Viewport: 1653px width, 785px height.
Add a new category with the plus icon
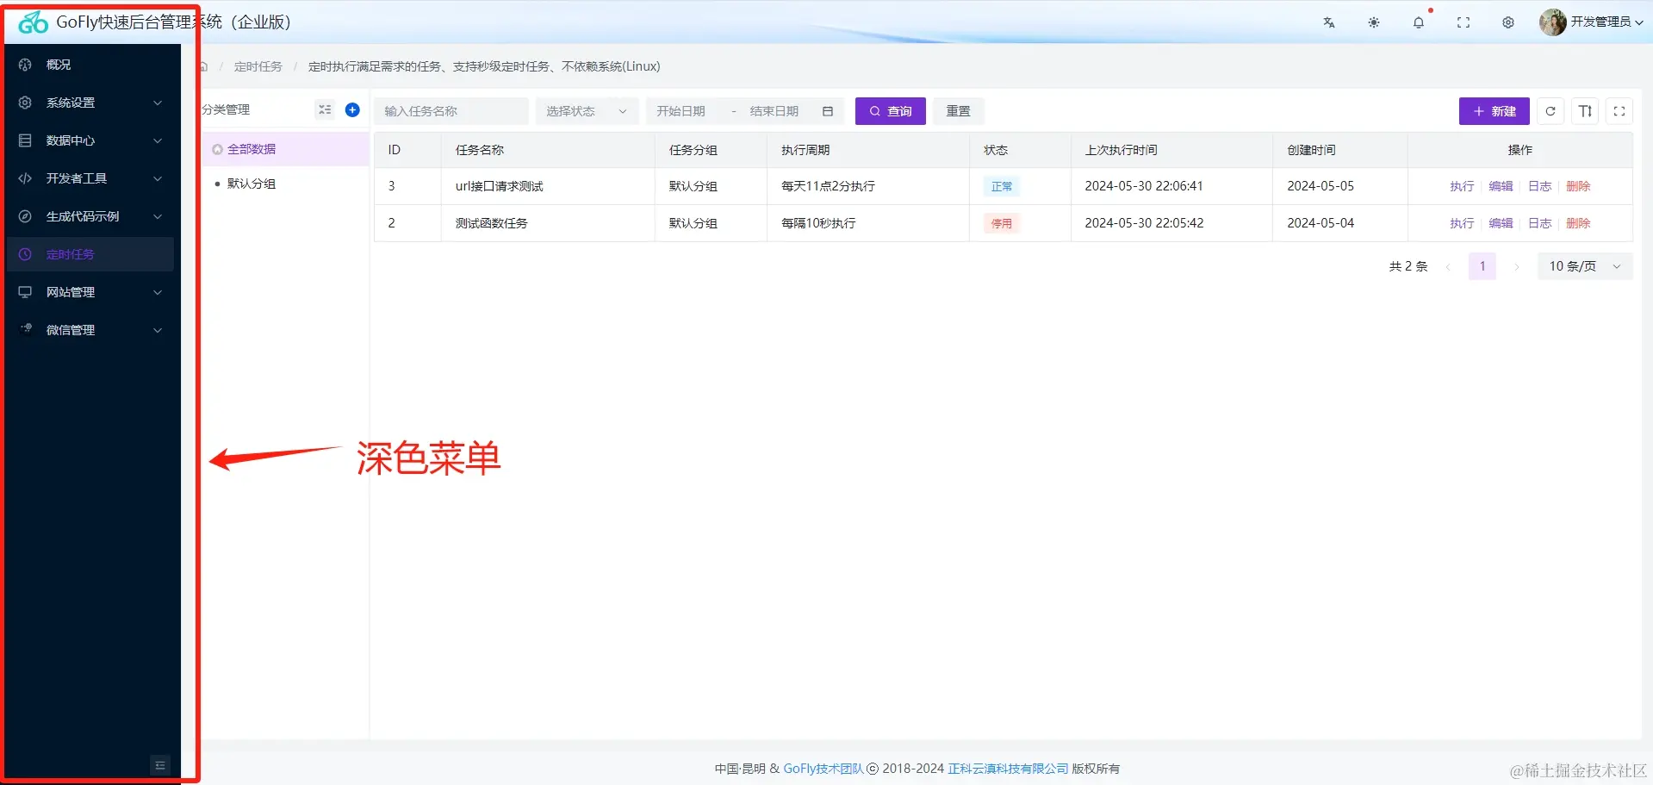(352, 109)
